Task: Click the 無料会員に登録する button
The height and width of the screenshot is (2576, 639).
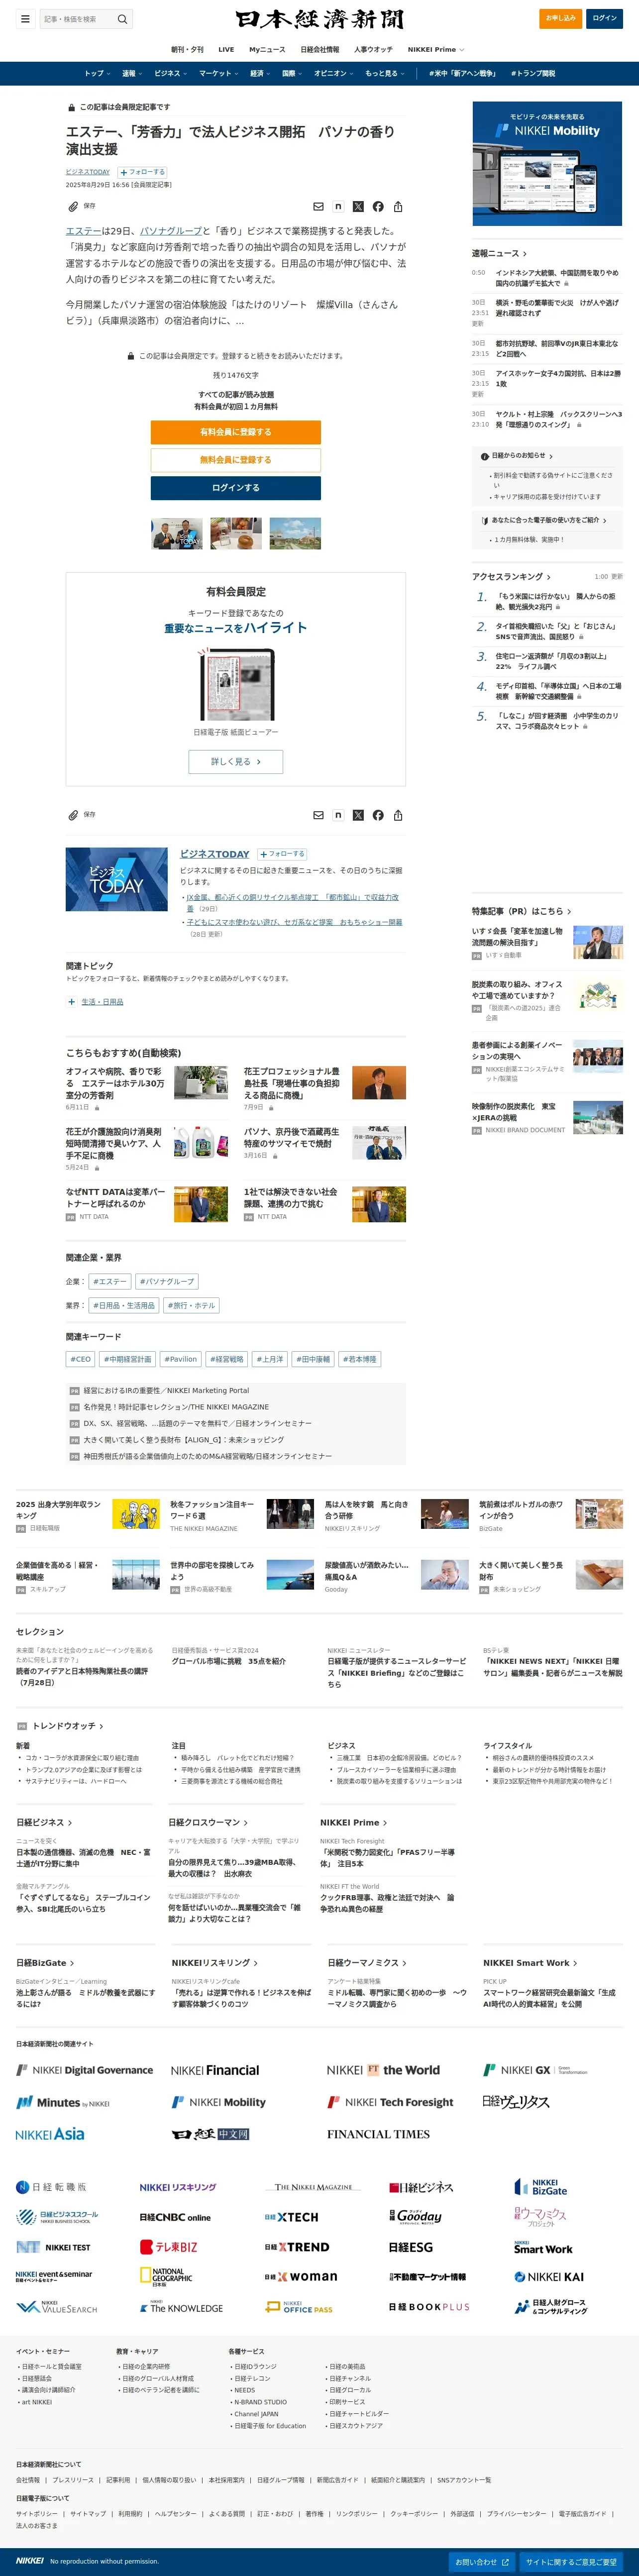Action: [x=236, y=460]
